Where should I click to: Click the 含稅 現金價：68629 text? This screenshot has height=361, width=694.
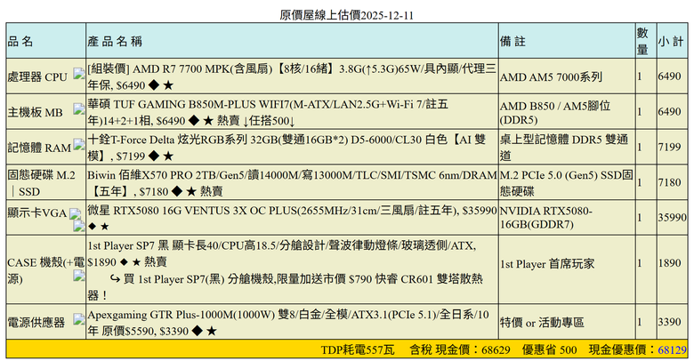(460, 350)
